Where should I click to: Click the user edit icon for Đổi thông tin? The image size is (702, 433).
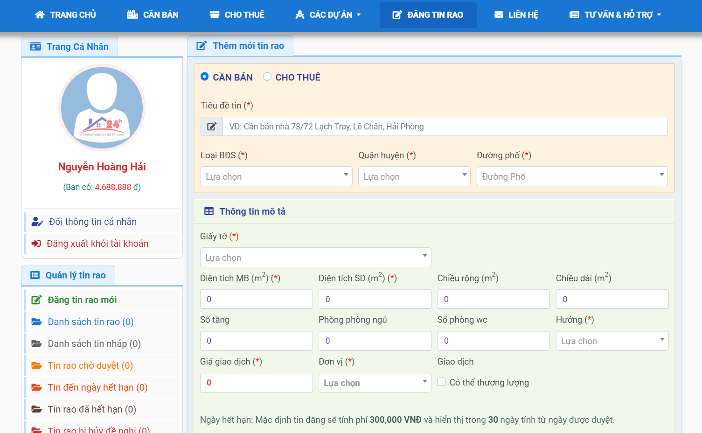point(37,222)
